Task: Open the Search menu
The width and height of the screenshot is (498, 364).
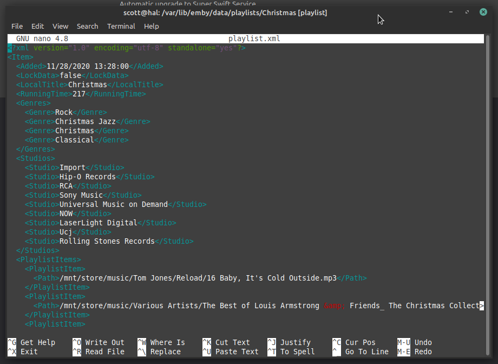Action: click(x=87, y=26)
